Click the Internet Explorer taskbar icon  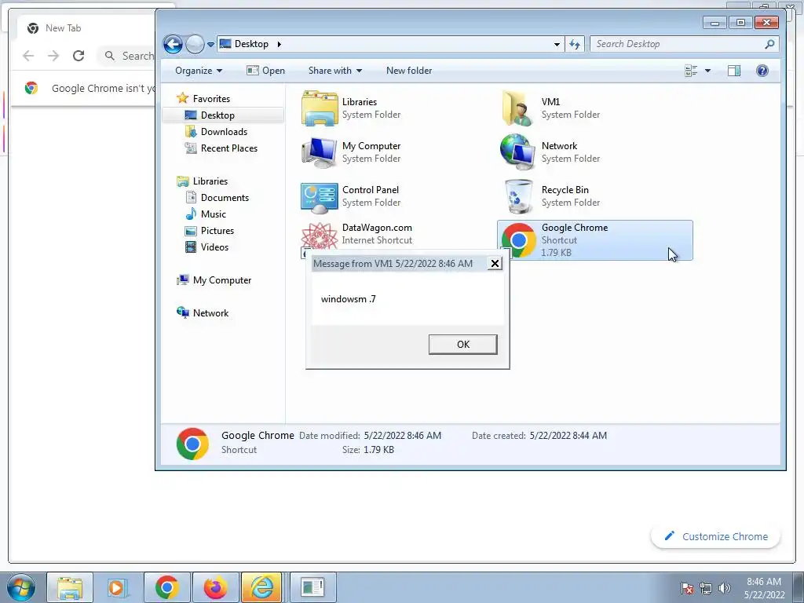click(x=261, y=587)
